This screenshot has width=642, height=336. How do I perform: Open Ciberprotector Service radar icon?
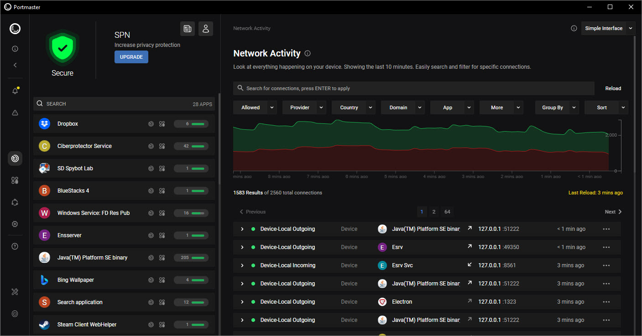coord(151,146)
